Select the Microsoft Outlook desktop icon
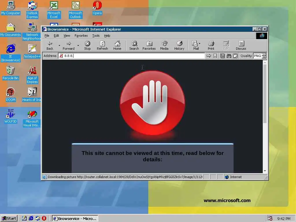The width and height of the screenshot is (296, 222). pyautogui.click(x=75, y=10)
